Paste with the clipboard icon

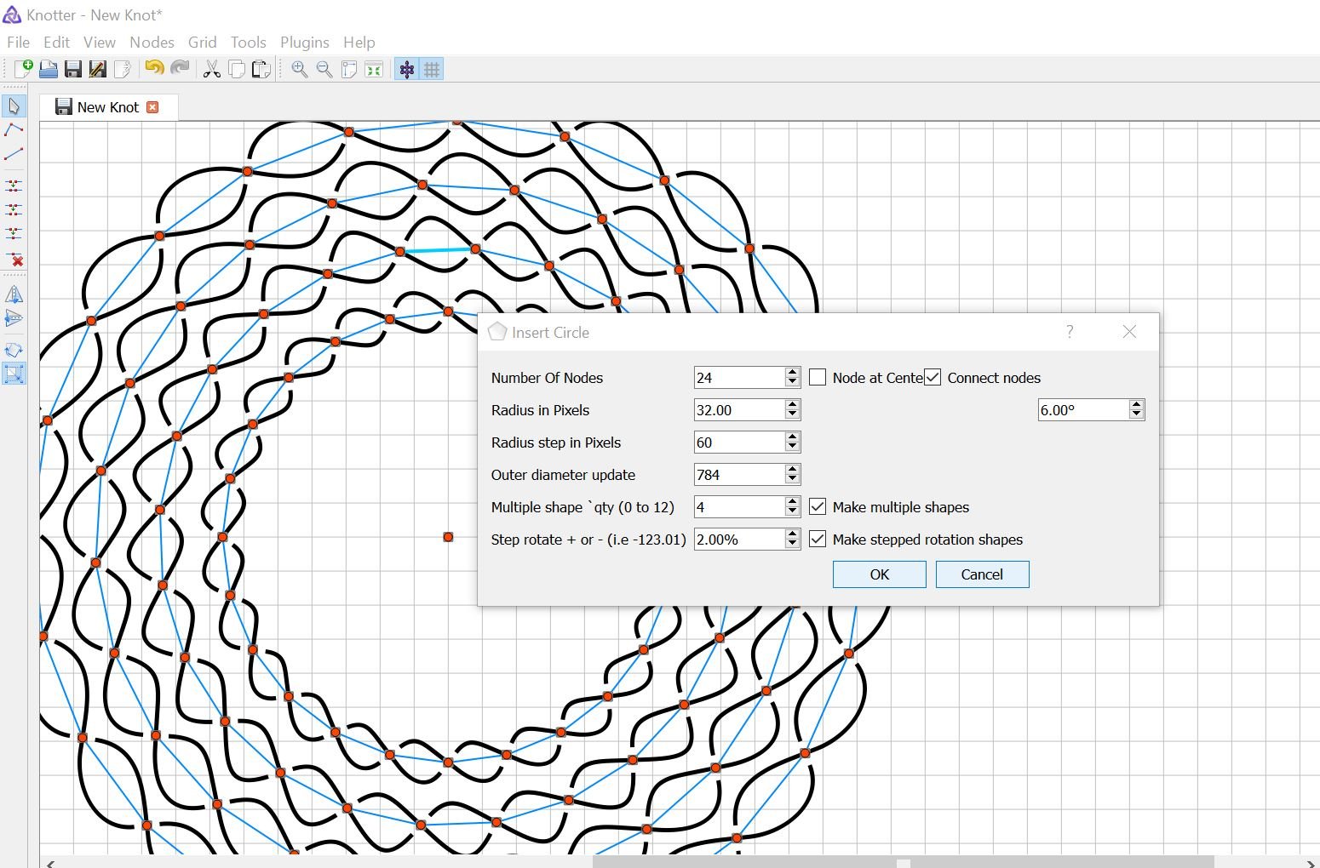[261, 70]
